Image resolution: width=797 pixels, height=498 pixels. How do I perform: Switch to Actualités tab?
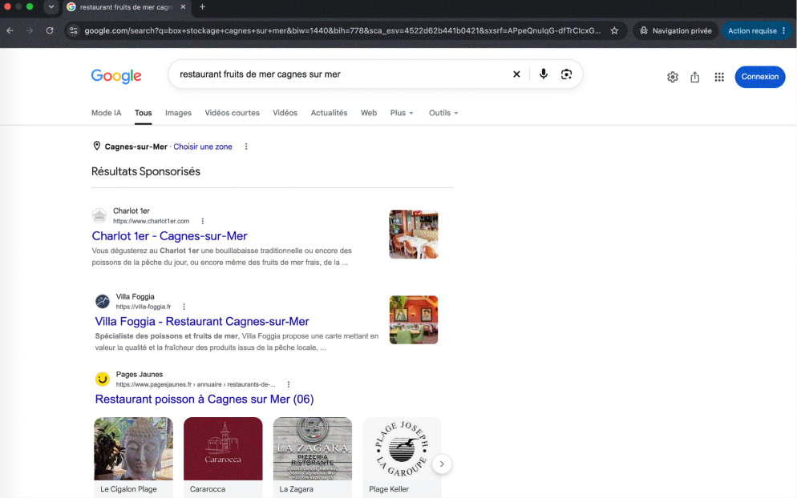point(330,113)
